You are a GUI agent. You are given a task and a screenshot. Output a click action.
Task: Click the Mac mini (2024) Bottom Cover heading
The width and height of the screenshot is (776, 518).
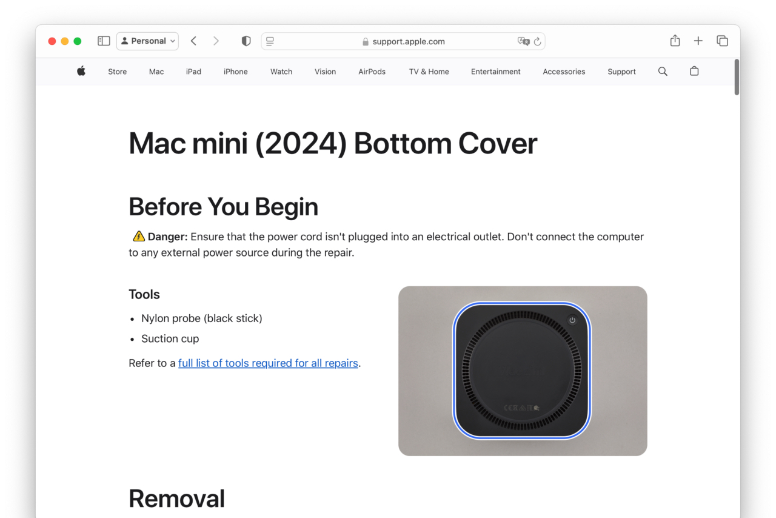[333, 144]
